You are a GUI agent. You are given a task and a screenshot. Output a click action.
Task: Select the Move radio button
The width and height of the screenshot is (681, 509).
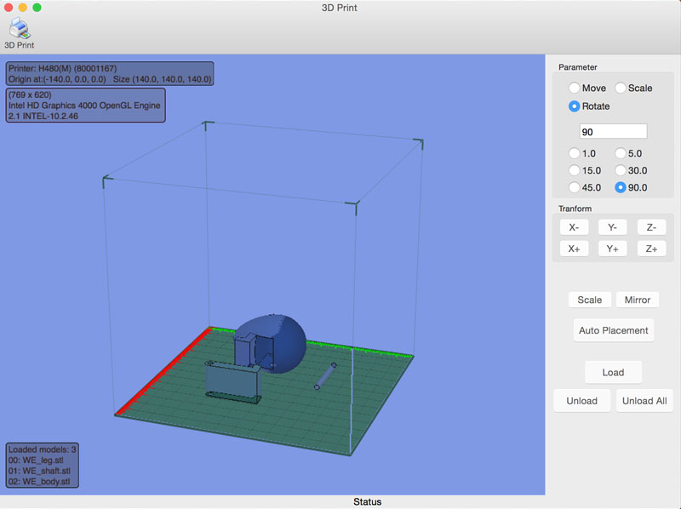(x=574, y=88)
